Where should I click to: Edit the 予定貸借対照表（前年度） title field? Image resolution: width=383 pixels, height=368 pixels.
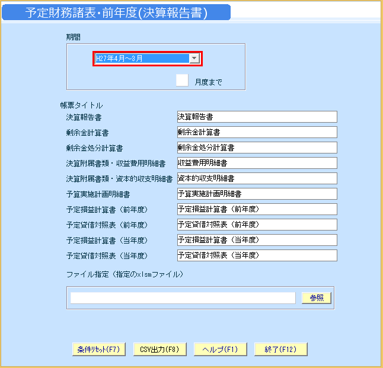click(257, 225)
